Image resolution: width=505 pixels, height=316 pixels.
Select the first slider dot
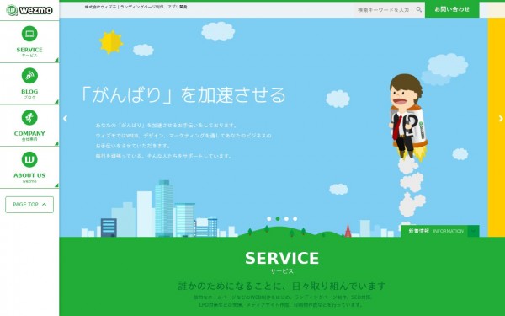[269, 218]
